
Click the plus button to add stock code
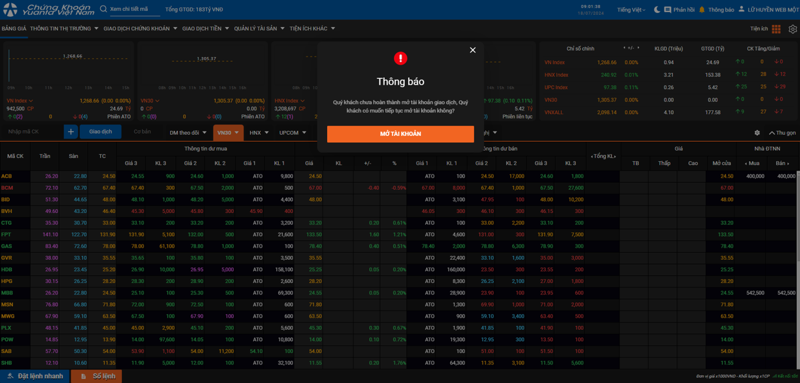coord(71,132)
